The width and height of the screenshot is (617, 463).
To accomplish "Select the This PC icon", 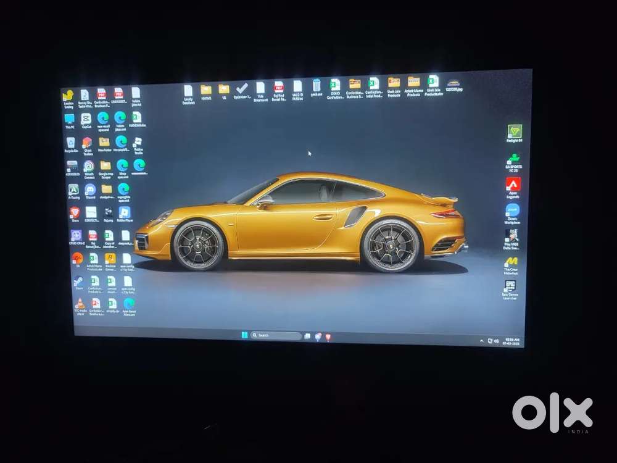I will coord(69,119).
